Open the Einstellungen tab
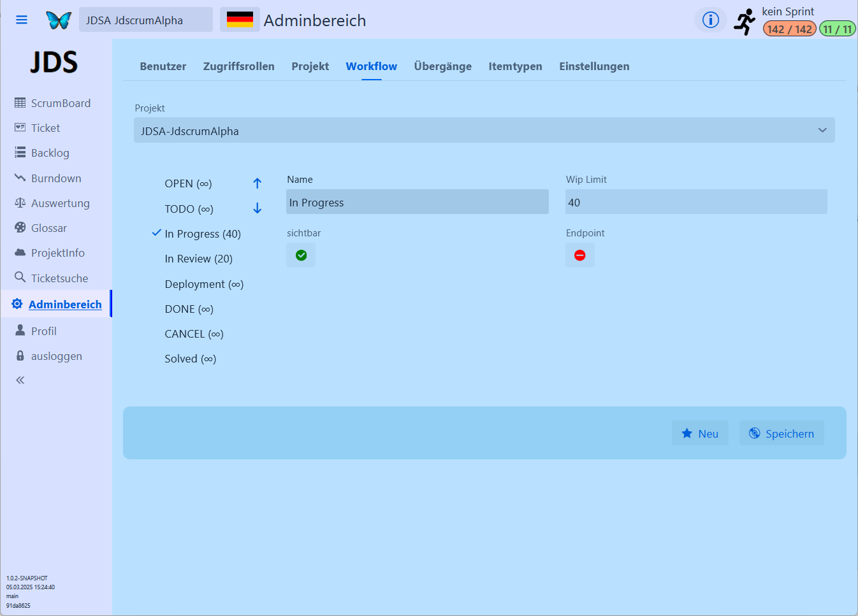 594,66
